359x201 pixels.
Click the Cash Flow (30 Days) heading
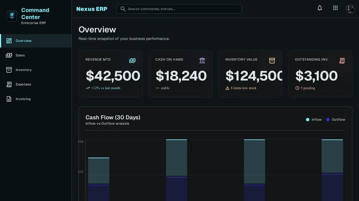coord(113,117)
